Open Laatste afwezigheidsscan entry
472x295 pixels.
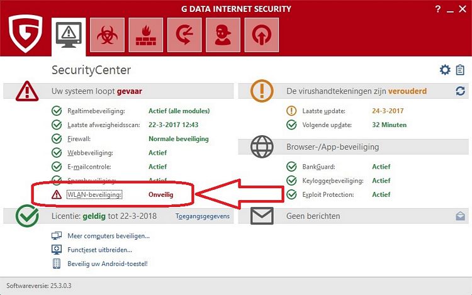point(104,125)
